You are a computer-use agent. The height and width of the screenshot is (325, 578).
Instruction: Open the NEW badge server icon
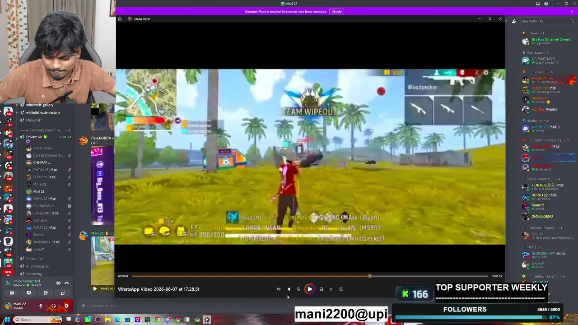click(x=8, y=272)
